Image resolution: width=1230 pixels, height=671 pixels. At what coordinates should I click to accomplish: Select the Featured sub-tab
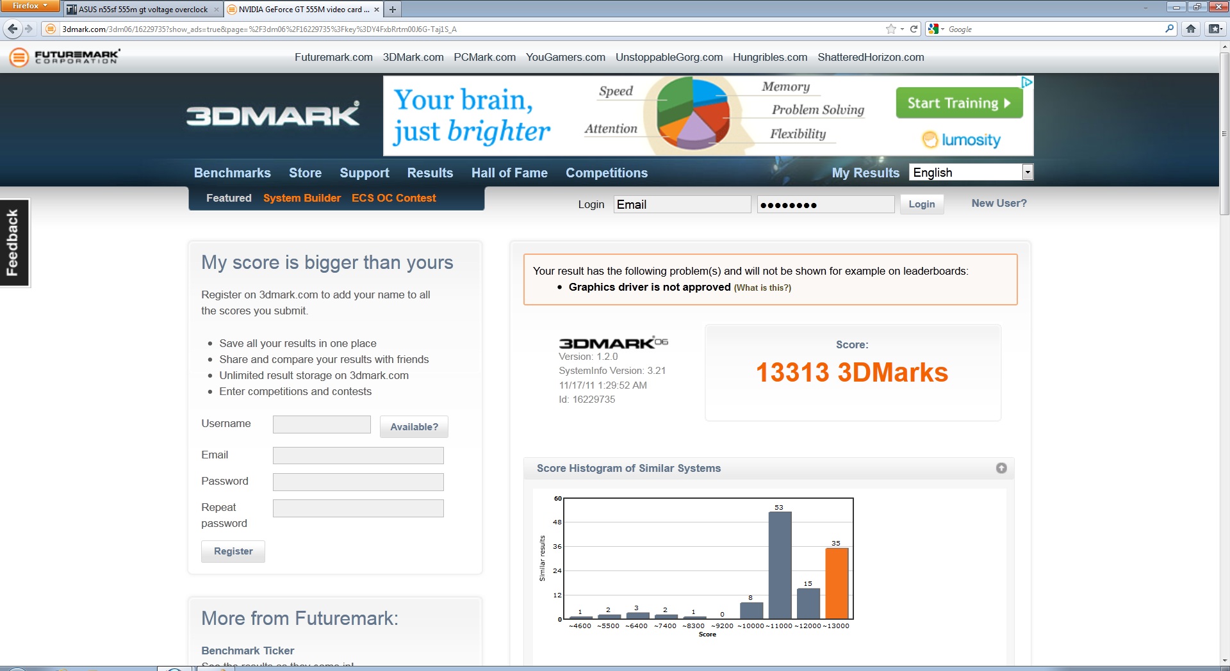[x=229, y=198]
